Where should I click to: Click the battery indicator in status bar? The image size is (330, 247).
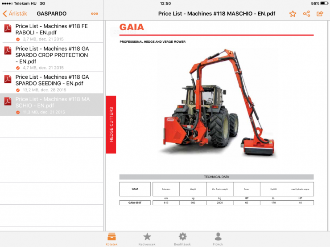coord(324,4)
